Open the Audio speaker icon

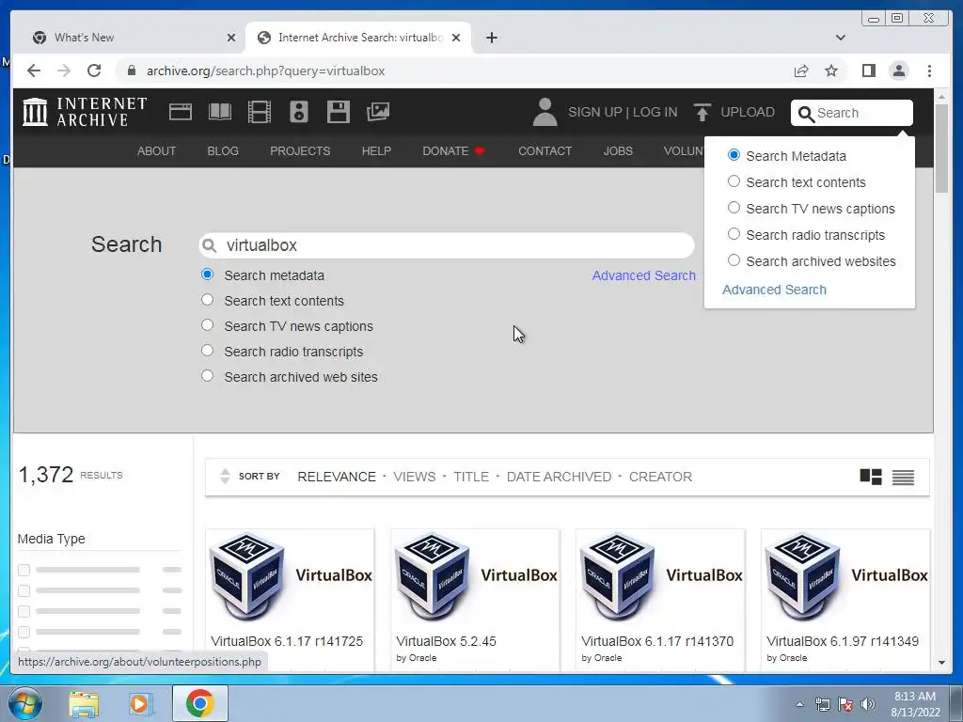tap(298, 112)
